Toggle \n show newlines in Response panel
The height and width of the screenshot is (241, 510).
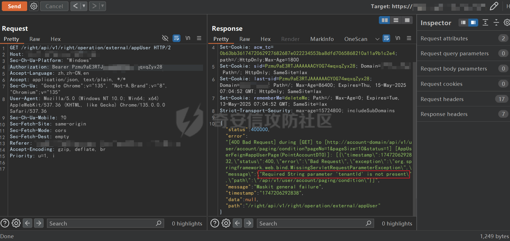tap(398, 38)
